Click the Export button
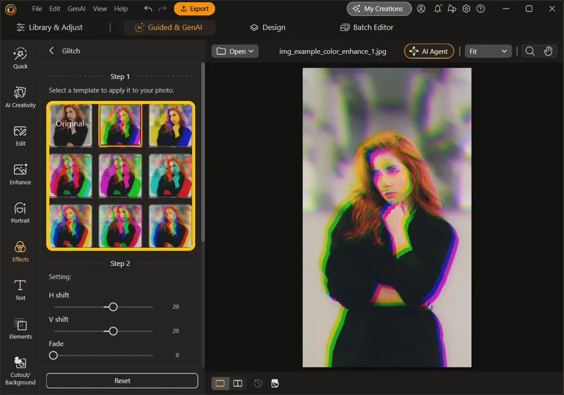 194,8
